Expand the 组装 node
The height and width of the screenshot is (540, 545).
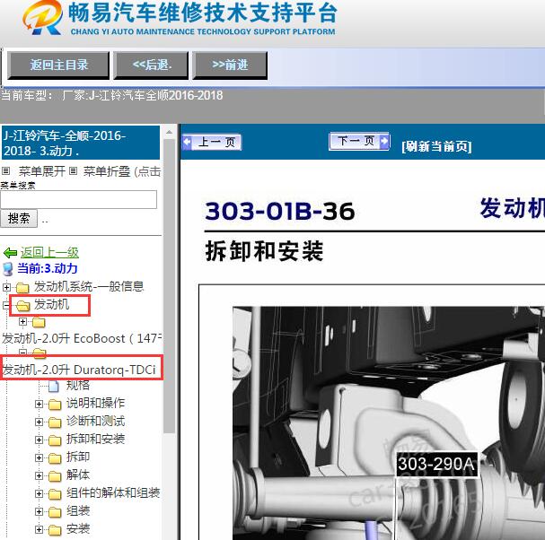click(x=40, y=512)
